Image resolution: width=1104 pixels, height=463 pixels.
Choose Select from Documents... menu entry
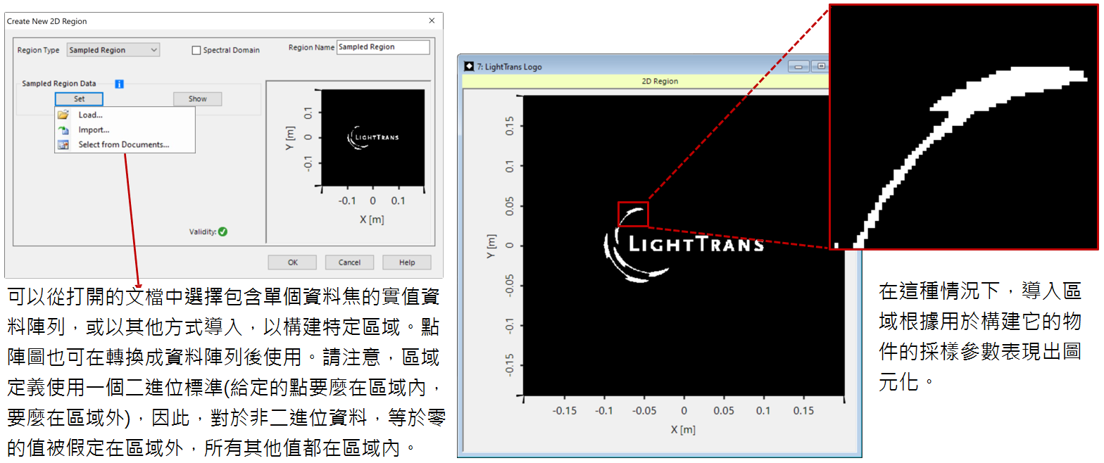124,145
